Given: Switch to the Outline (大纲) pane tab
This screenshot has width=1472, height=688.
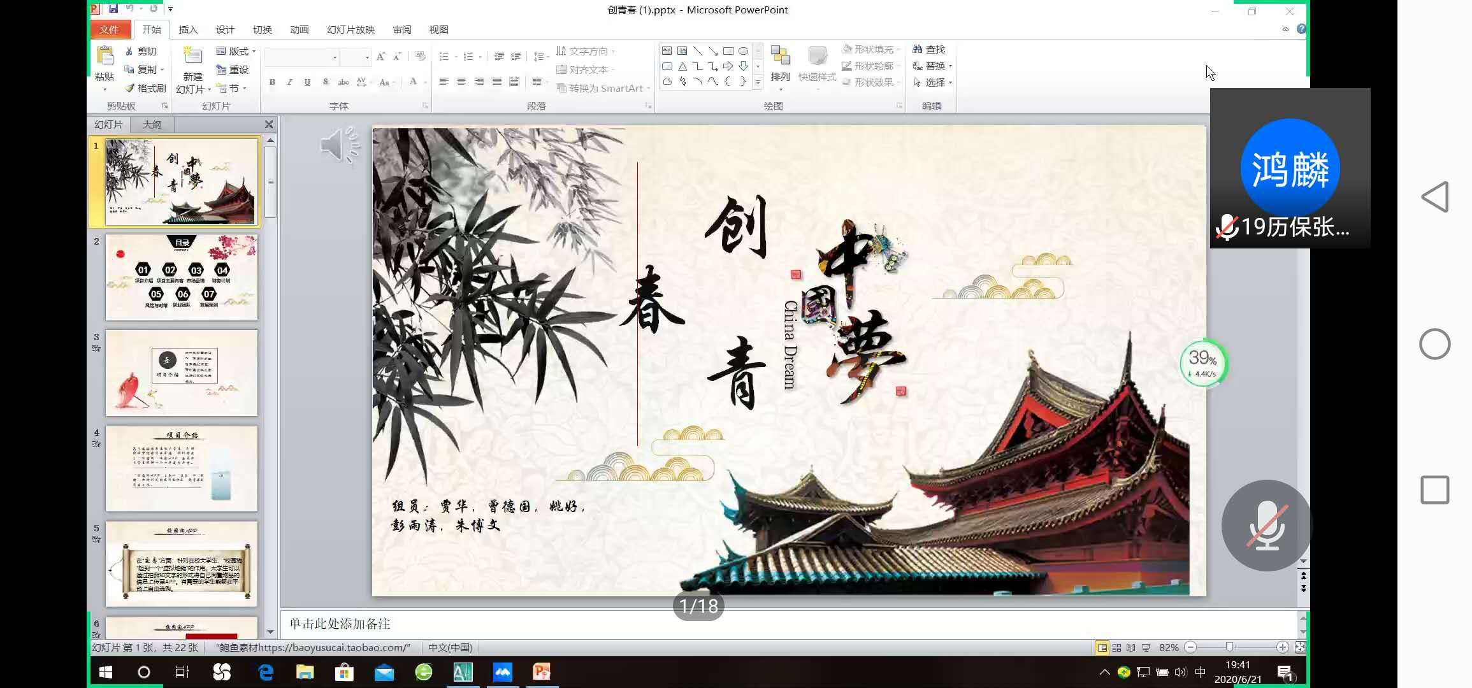Looking at the screenshot, I should click(x=152, y=124).
